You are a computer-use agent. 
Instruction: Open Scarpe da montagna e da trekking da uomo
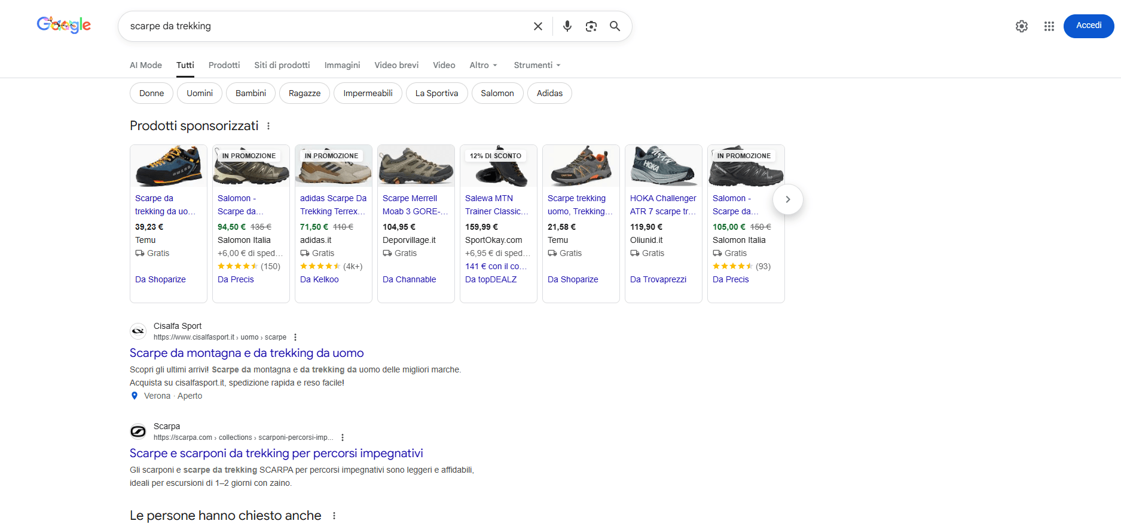(247, 353)
